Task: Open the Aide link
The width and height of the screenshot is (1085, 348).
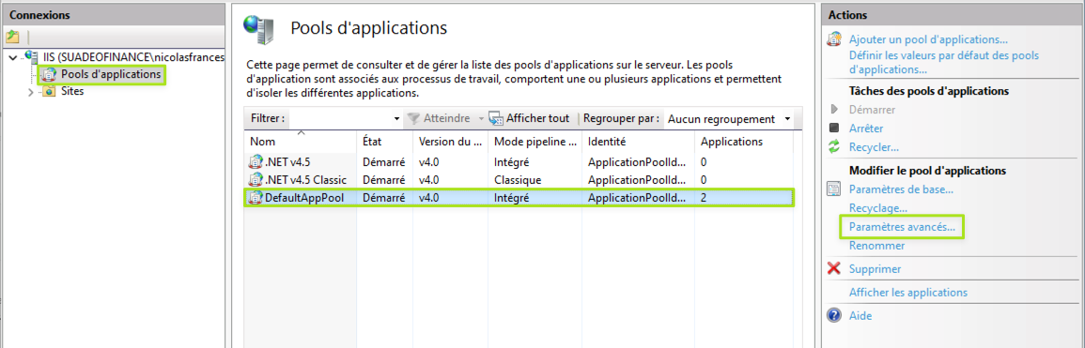Action: click(x=860, y=315)
